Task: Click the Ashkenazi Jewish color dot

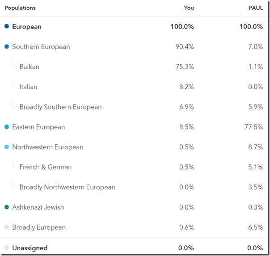Action: [x=7, y=207]
